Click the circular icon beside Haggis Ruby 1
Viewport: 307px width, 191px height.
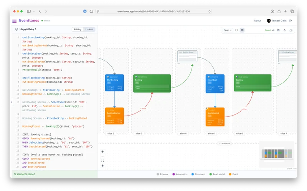[17, 29]
